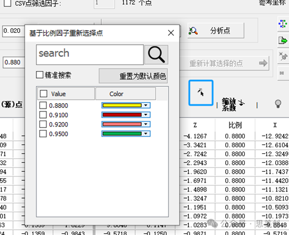Click the magnifier search button in dialog

coord(156,54)
